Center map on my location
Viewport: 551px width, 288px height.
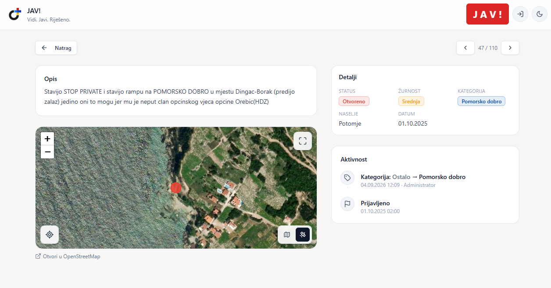(x=50, y=235)
